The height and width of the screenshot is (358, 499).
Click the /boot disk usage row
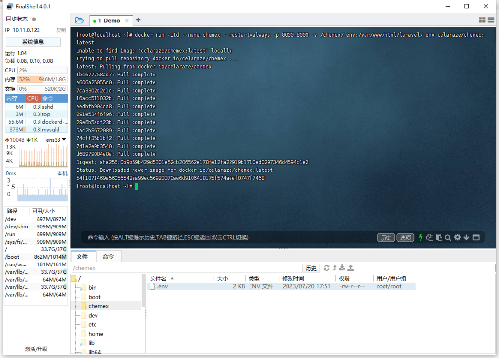click(x=36, y=257)
